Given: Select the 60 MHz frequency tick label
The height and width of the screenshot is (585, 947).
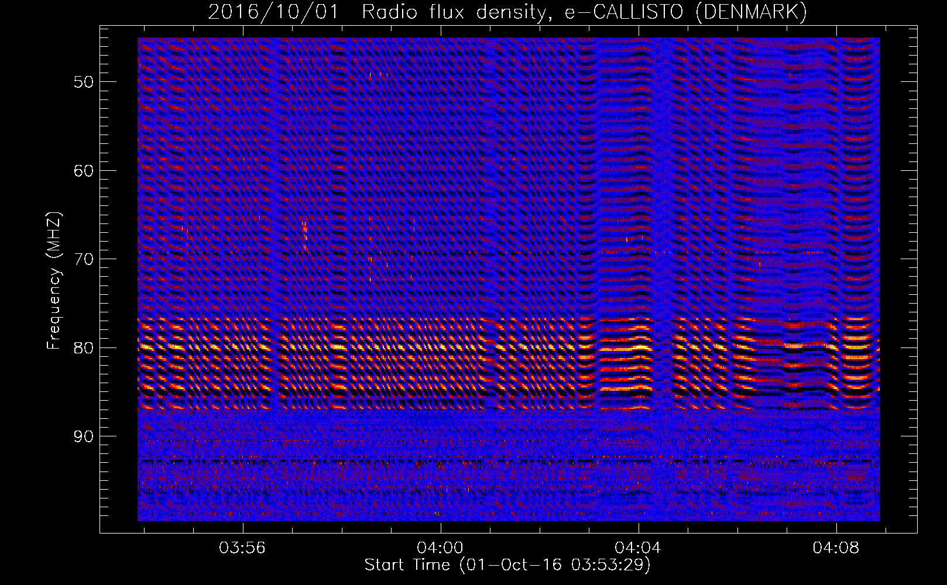Looking at the screenshot, I should (84, 170).
